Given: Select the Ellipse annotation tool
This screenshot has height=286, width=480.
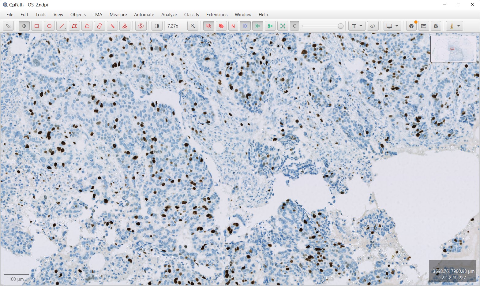Looking at the screenshot, I should click(49, 26).
